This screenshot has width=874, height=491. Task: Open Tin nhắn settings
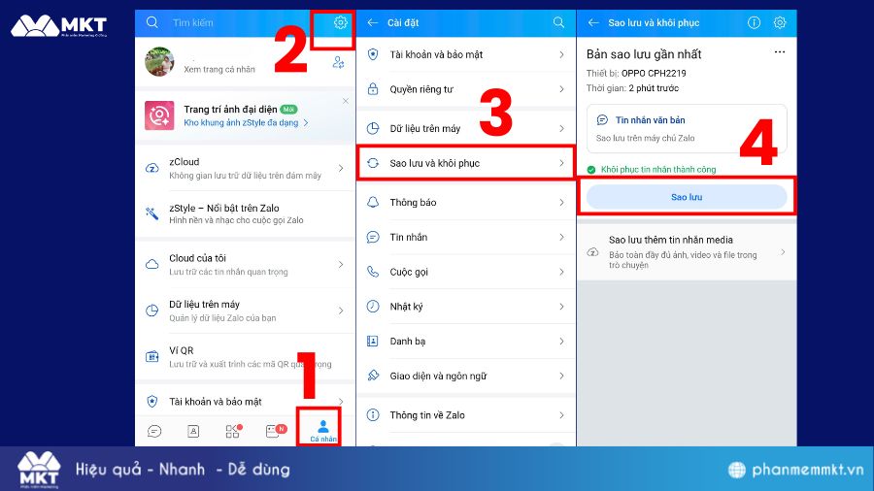pyautogui.click(x=465, y=237)
